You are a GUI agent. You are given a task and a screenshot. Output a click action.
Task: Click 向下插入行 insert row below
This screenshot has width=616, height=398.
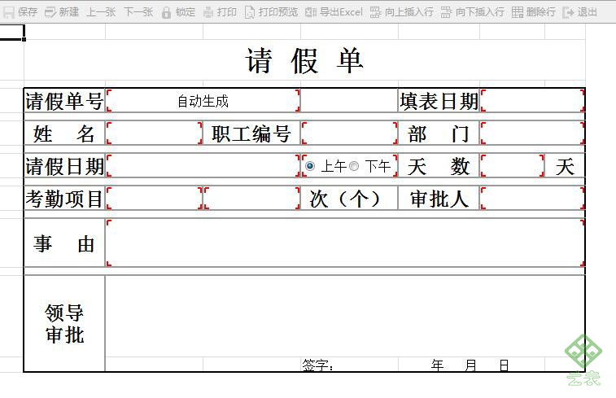[472, 12]
